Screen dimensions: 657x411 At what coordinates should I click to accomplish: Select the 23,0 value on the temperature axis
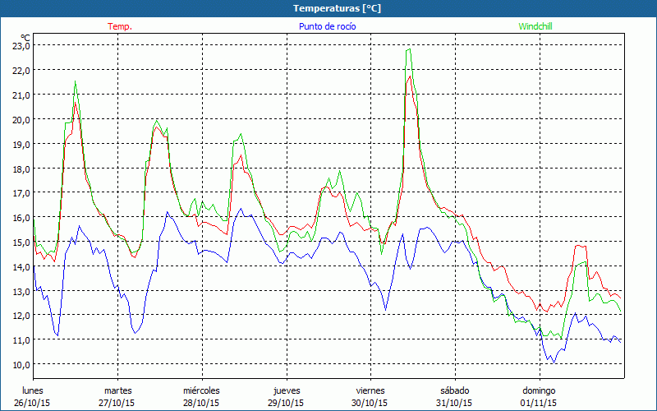[x=20, y=46]
